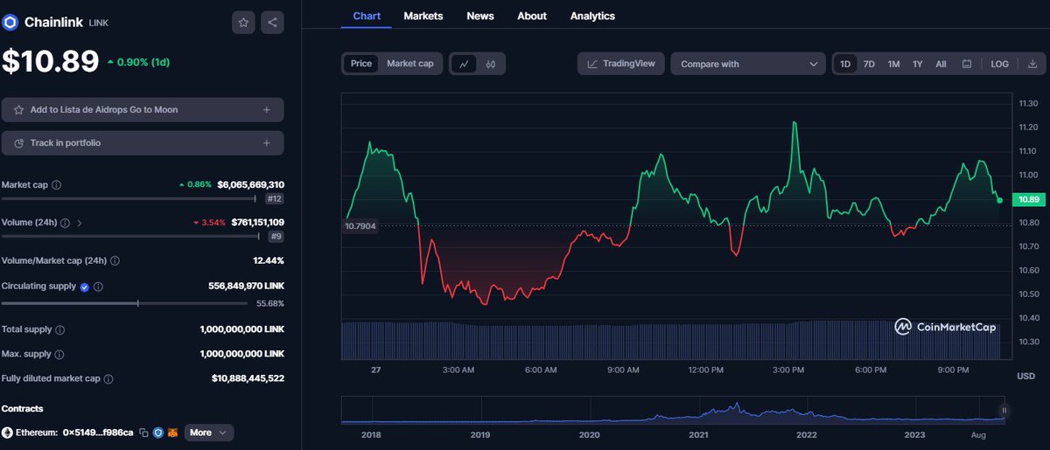This screenshot has width=1050, height=450.
Task: Show the Fully diluted market cap info icon
Action: click(x=108, y=378)
